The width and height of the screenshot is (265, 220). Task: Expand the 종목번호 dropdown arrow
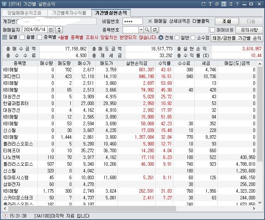click(x=141, y=30)
